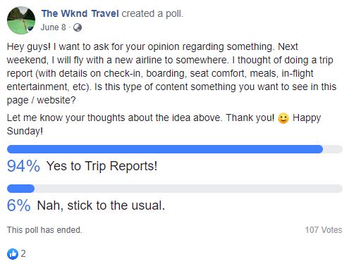
Task: Click the public globe privacy icon
Action: click(x=78, y=27)
